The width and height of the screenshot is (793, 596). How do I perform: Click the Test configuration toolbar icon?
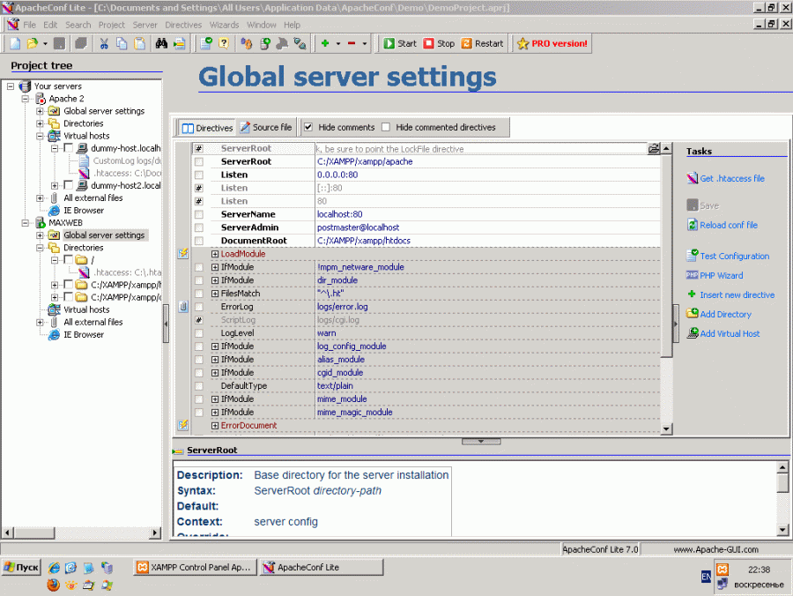(206, 43)
